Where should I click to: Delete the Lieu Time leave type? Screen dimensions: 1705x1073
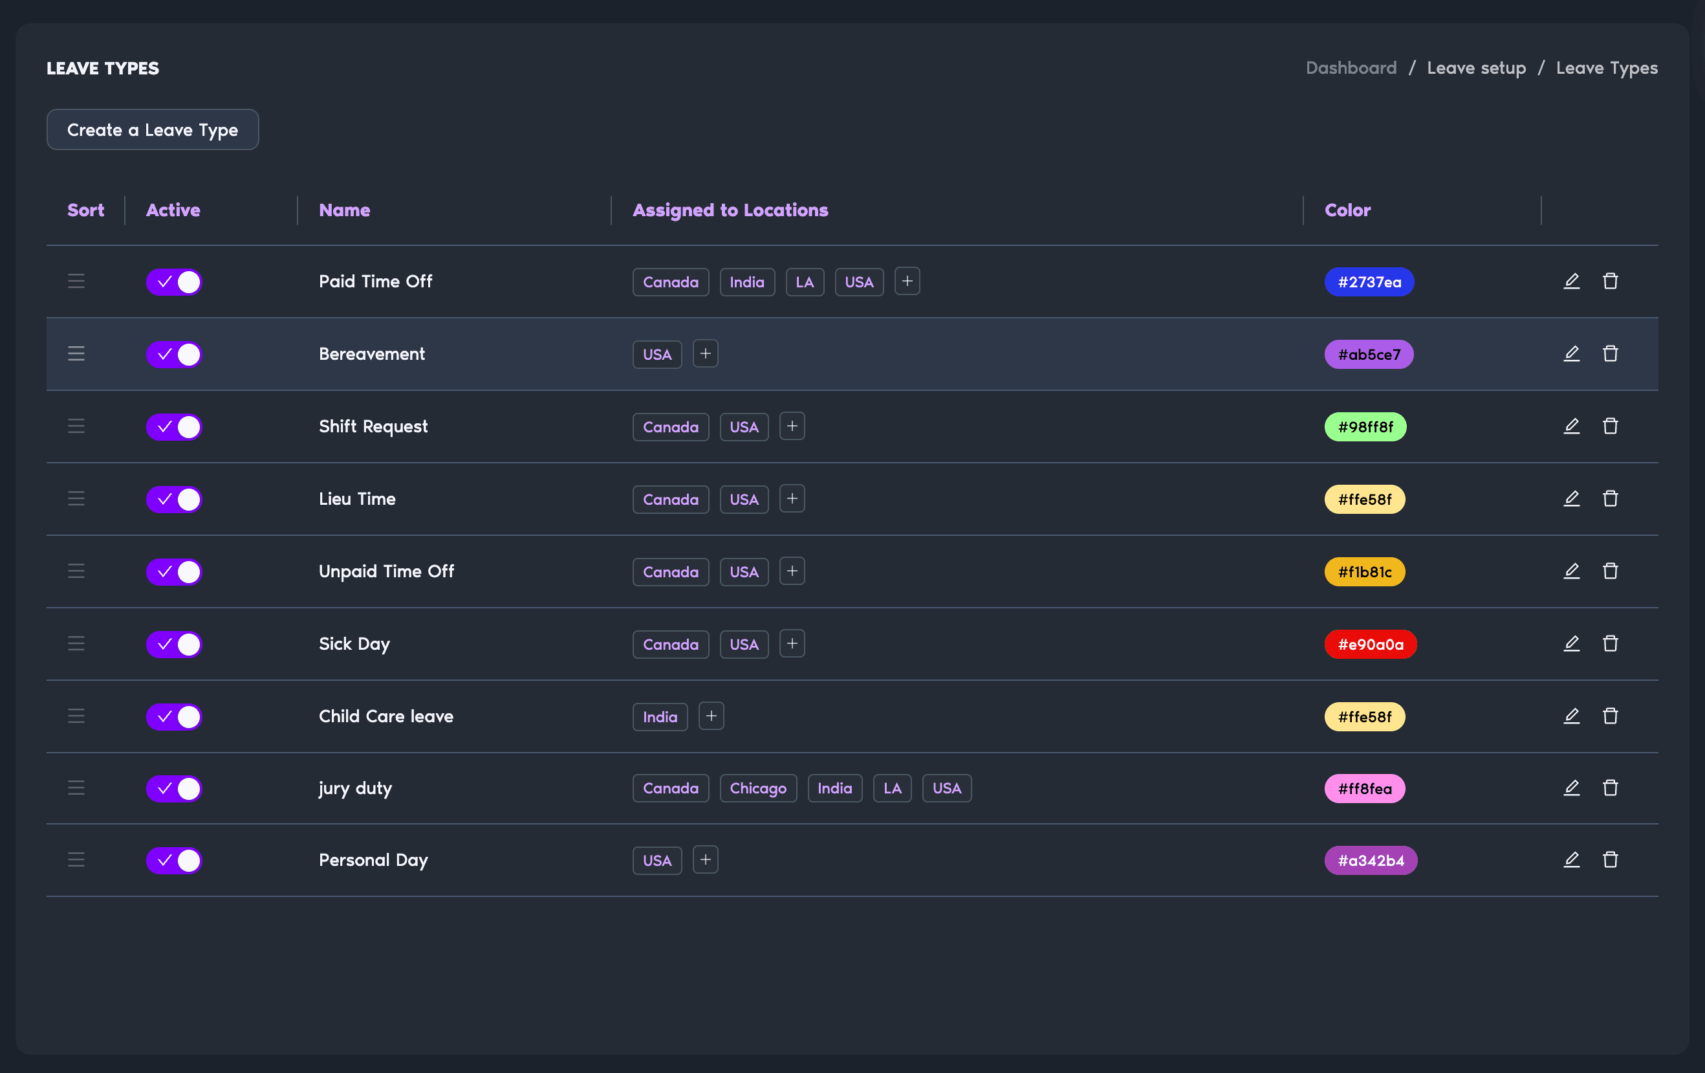tap(1610, 498)
